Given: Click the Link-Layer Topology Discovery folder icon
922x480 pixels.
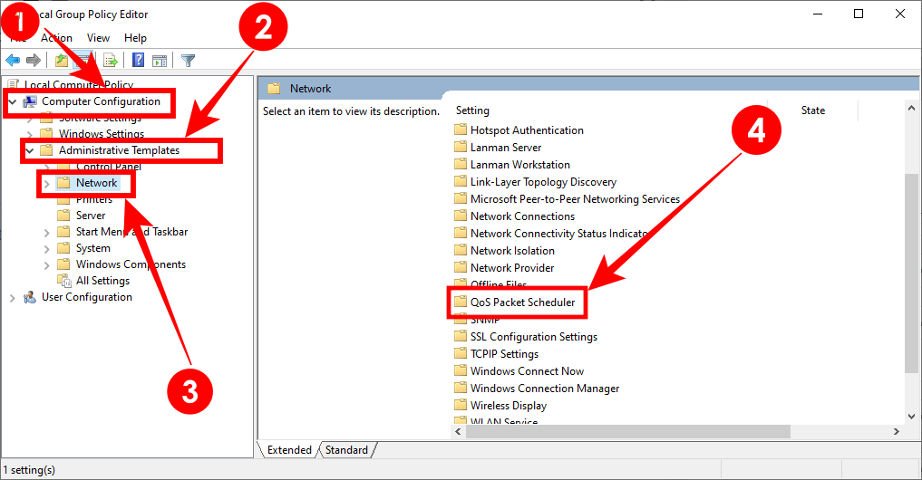Looking at the screenshot, I should click(461, 181).
